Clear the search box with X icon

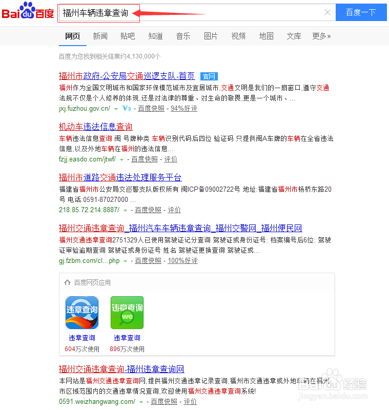pyautogui.click(x=327, y=12)
